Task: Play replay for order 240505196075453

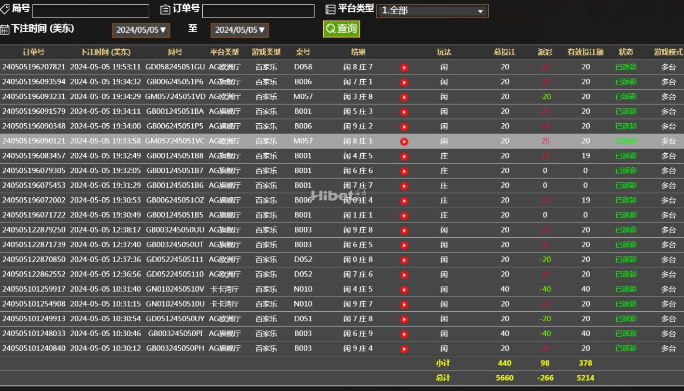Action: tap(404, 186)
